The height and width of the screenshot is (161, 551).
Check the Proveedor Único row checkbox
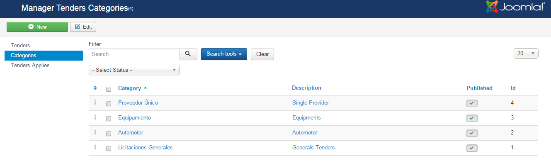click(x=109, y=103)
